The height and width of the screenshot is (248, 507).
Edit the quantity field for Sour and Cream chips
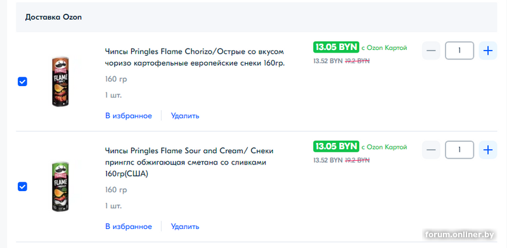point(459,150)
